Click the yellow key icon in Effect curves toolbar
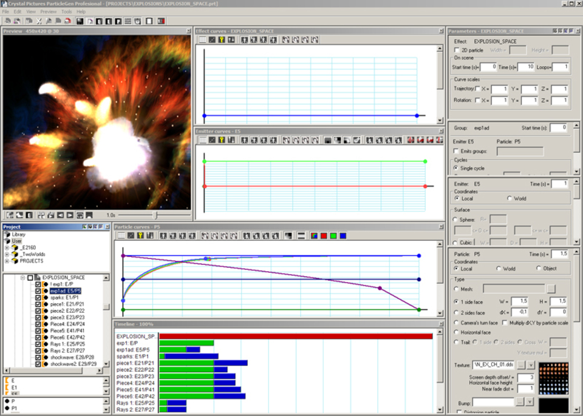 [222, 40]
